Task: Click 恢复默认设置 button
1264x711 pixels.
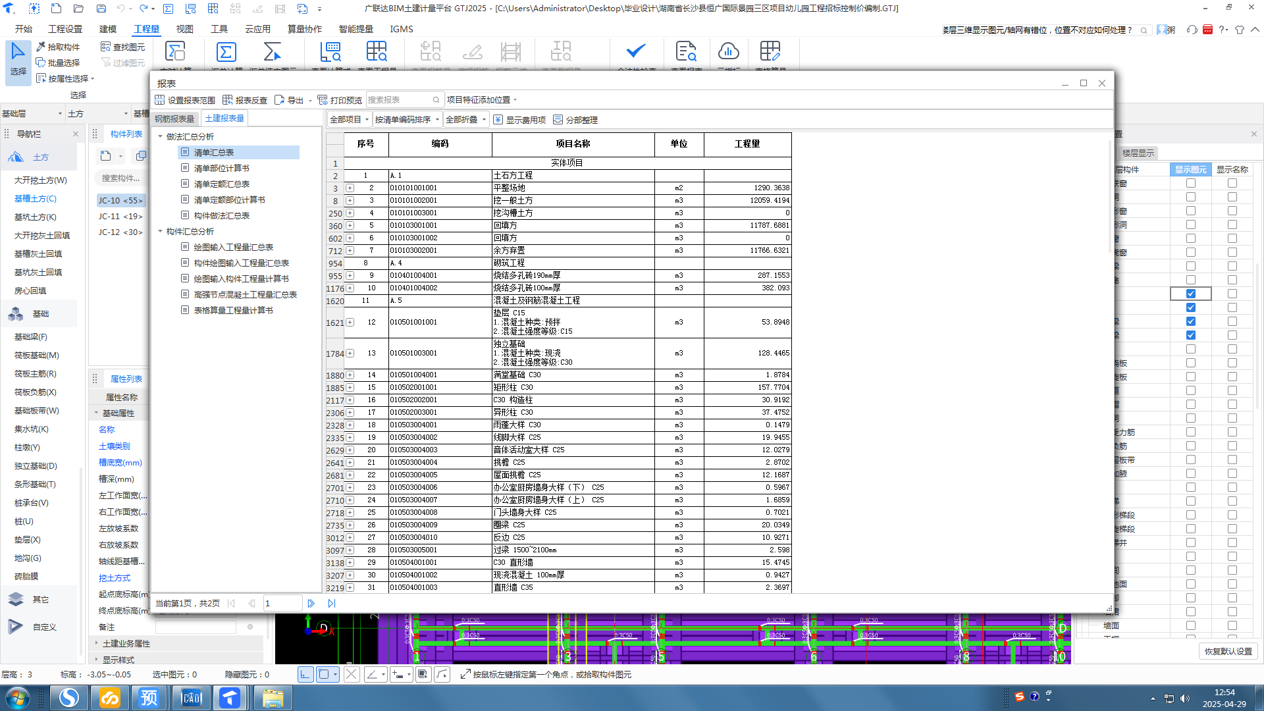Action: tap(1228, 651)
